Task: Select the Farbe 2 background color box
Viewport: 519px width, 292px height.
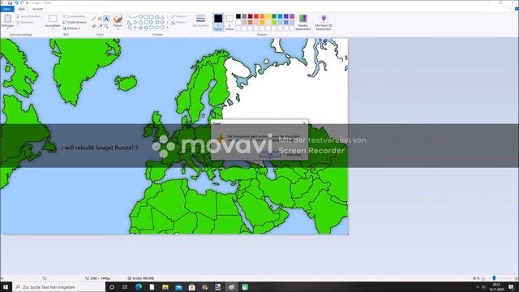Action: point(229,22)
